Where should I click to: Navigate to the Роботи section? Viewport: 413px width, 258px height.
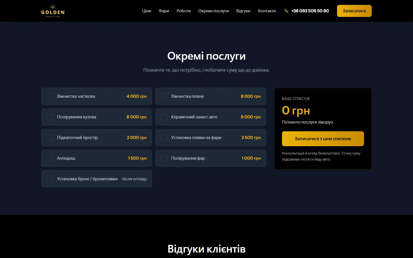184,11
